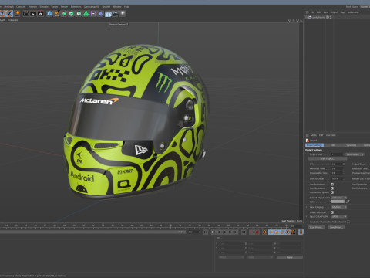Toggle the Y axis lock icon

pyautogui.click(x=2, y=13)
